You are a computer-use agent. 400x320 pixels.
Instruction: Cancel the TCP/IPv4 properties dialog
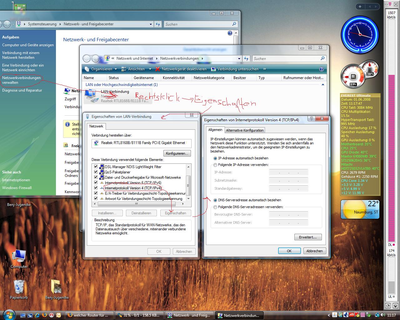tap(314, 251)
